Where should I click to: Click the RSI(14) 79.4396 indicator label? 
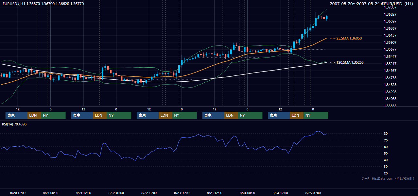[14, 124]
